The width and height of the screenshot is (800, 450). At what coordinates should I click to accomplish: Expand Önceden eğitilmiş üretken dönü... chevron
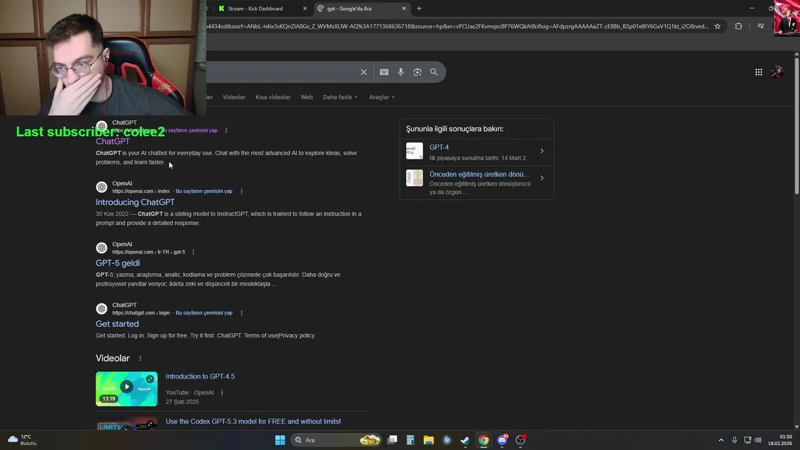[x=542, y=178]
